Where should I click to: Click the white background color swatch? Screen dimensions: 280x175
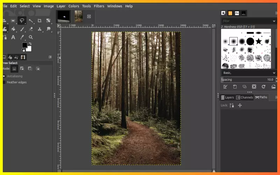click(29, 49)
